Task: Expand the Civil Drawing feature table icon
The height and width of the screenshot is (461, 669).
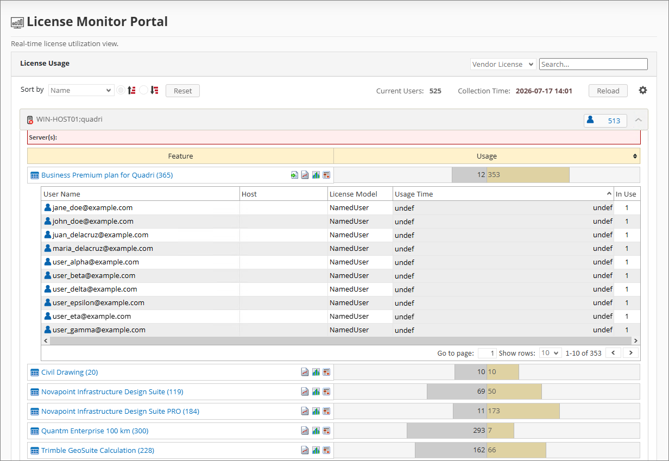Action: (35, 372)
